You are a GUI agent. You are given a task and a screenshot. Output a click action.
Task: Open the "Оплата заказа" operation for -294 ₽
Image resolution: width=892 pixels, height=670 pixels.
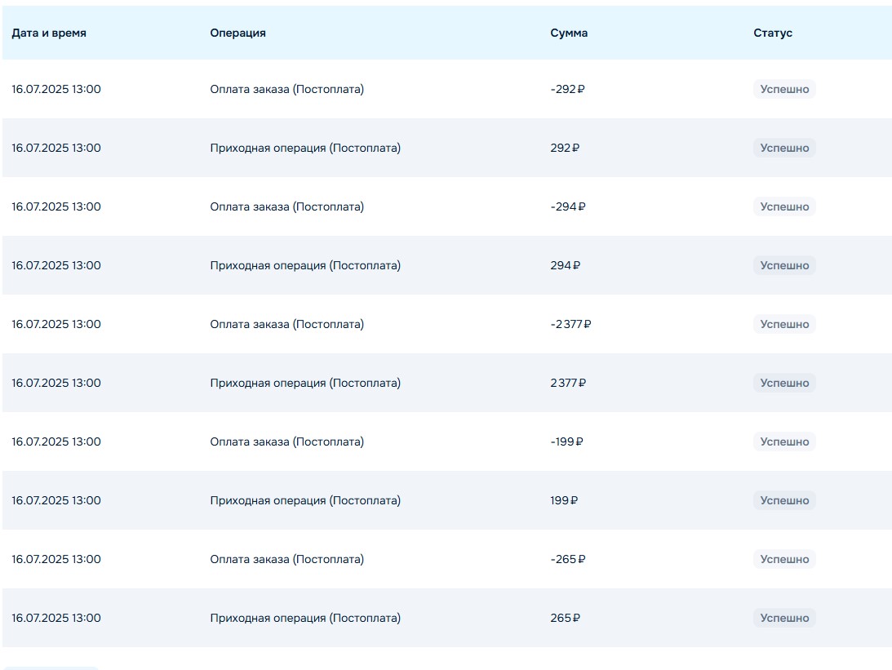[x=286, y=206]
